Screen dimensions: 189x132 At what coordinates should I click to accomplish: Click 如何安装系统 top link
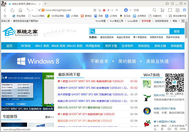tap(162, 21)
